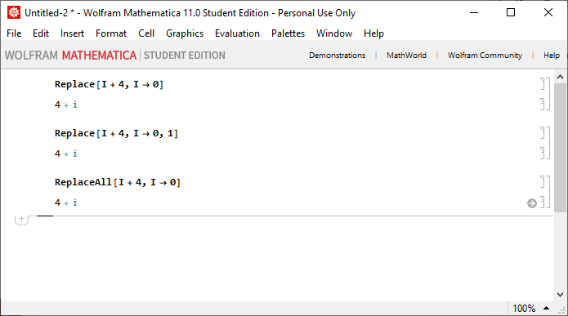
Task: Select the outer group bracket of first cell
Action: pyautogui.click(x=548, y=94)
